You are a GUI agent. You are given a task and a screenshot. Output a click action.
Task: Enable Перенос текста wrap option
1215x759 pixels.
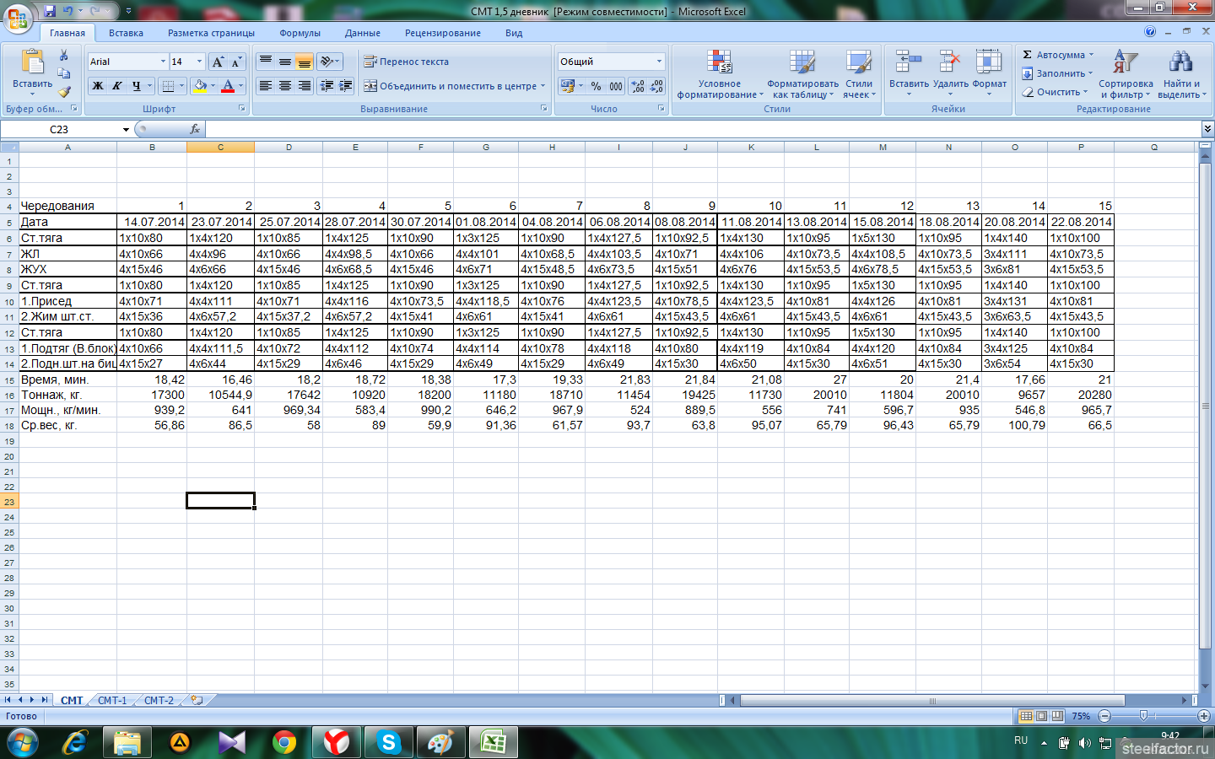point(406,62)
